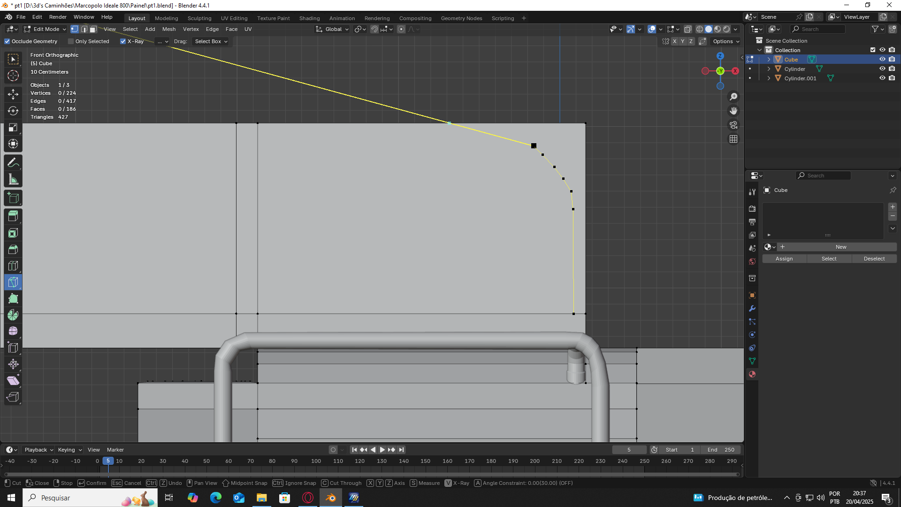
Task: Switch to the Shading workspace tab
Action: [309, 18]
